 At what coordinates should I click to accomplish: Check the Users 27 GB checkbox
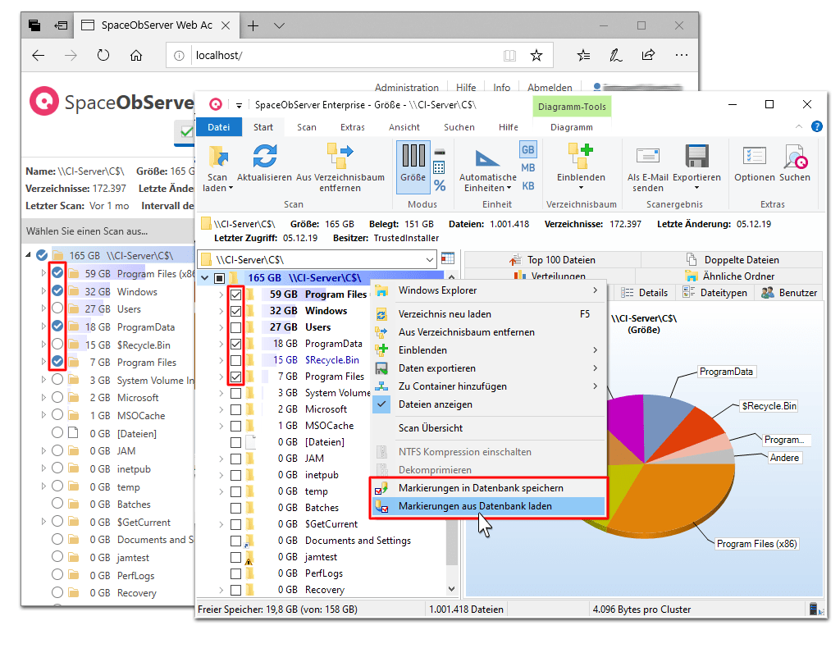(235, 327)
